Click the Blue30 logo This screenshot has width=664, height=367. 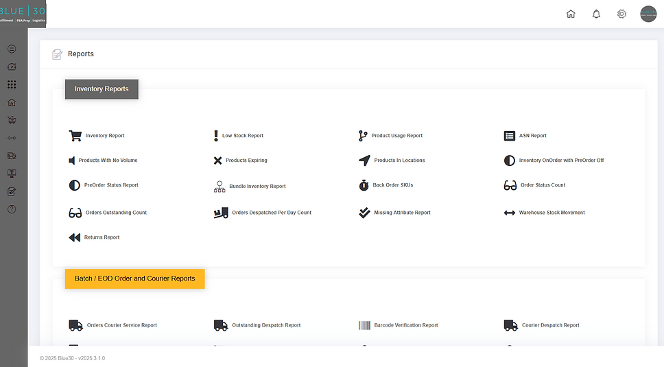tap(23, 14)
